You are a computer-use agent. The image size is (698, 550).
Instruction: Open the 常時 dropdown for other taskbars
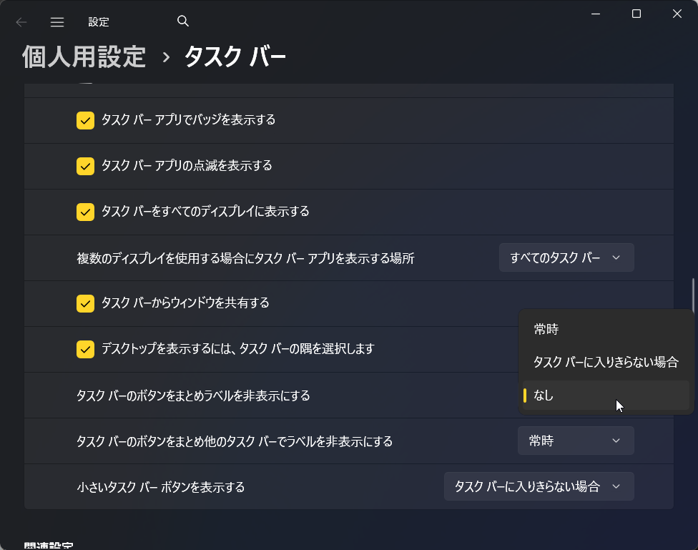tap(576, 441)
